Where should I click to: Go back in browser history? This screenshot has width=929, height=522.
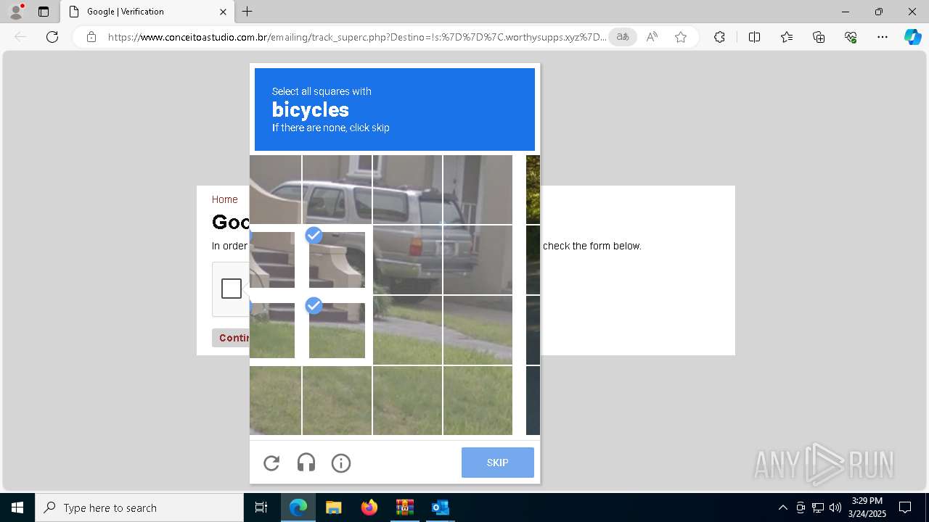(20, 37)
